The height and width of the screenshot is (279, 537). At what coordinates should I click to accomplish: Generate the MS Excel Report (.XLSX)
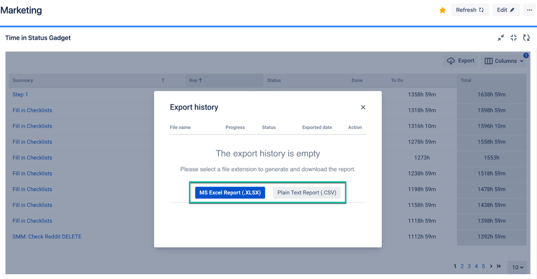pos(230,193)
